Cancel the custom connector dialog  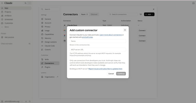111,74
